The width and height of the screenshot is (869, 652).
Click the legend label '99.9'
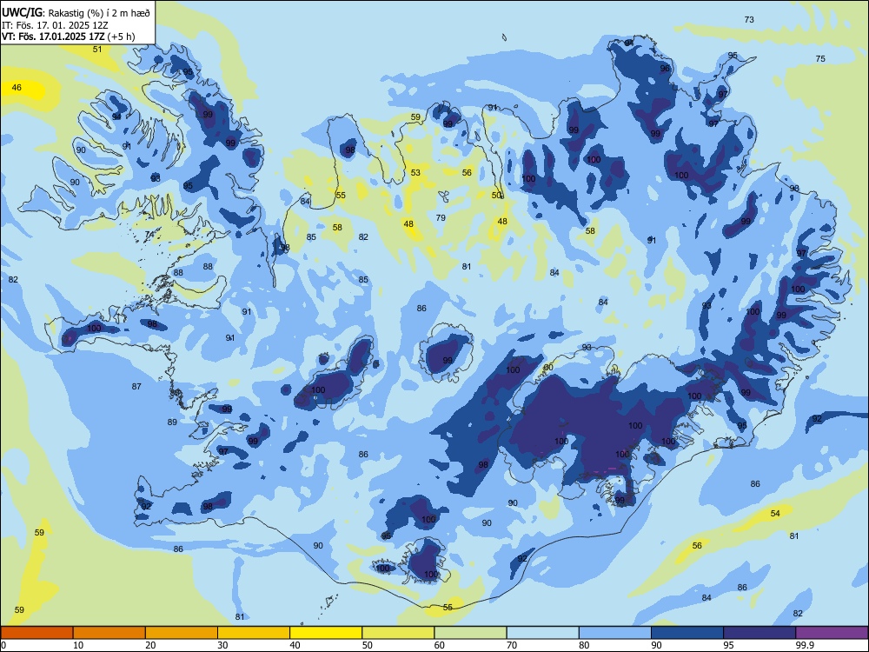806,645
